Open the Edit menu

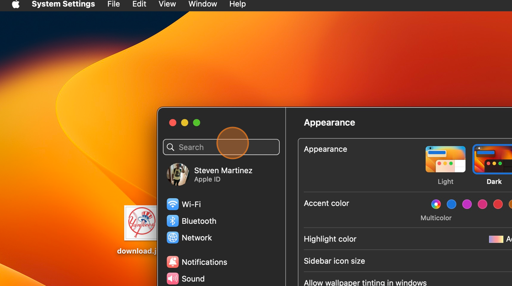(x=139, y=4)
